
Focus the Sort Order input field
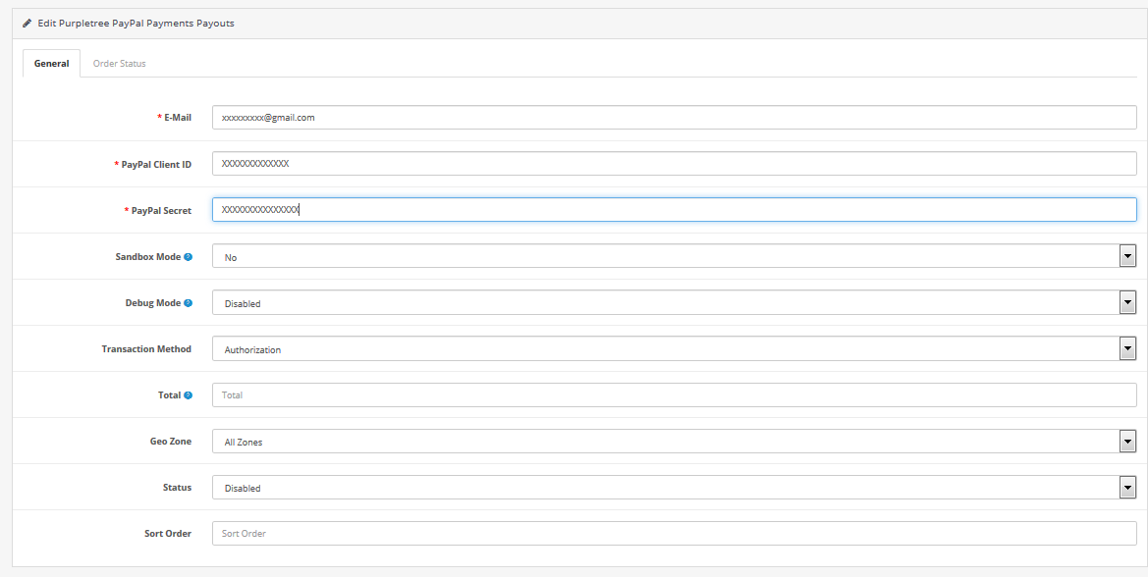pos(675,533)
